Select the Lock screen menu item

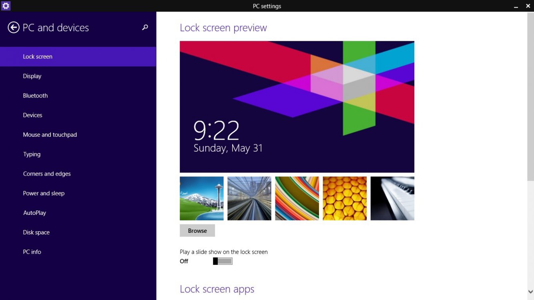pyautogui.click(x=38, y=57)
